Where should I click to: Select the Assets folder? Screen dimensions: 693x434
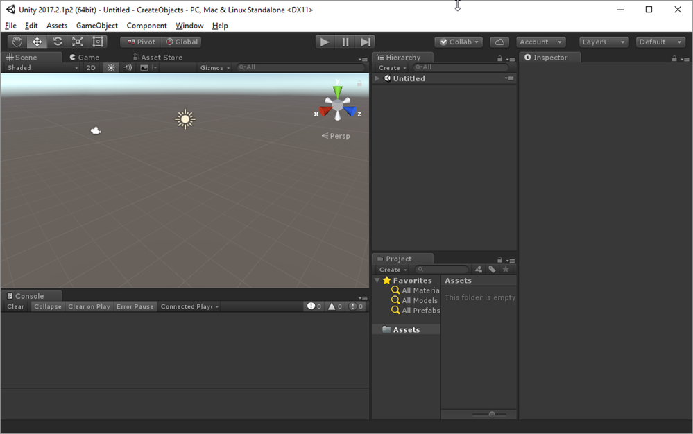pos(407,330)
